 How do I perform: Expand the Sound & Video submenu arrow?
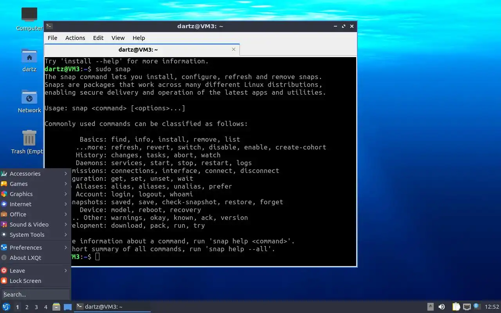(x=66, y=225)
